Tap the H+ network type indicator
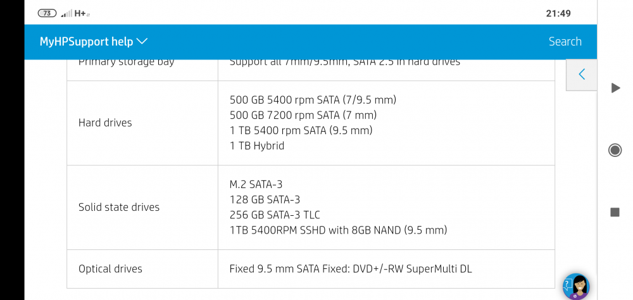633x300 pixels. pyautogui.click(x=81, y=13)
